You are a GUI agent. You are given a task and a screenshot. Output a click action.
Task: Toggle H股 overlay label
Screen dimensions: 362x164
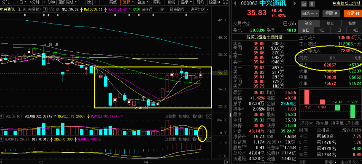coord(161,10)
